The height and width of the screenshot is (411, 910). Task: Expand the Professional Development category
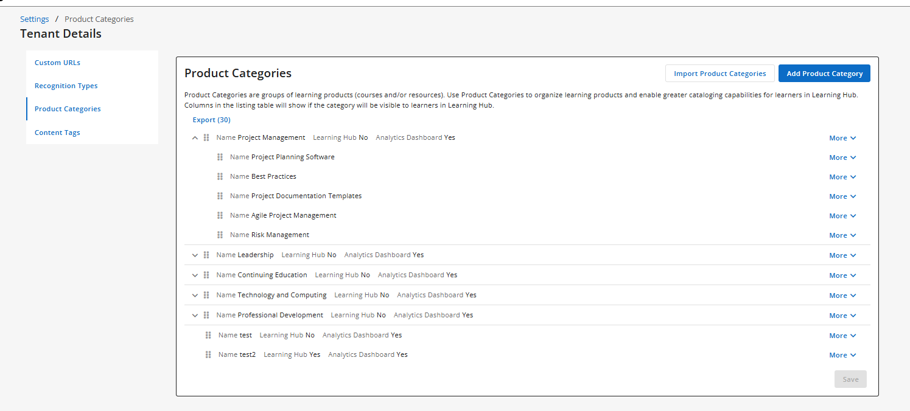[x=195, y=316]
